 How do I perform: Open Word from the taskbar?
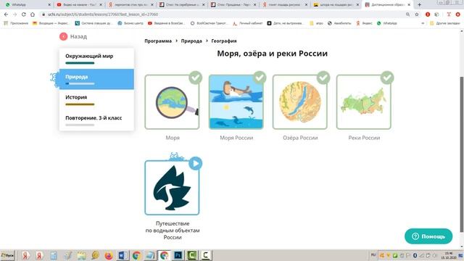[123, 255]
